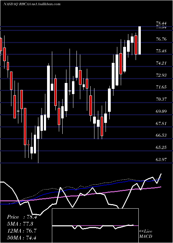Click the 67.81 price axis label
Image resolution: width=173 pixels, height=243 pixels.
(x=161, y=124)
